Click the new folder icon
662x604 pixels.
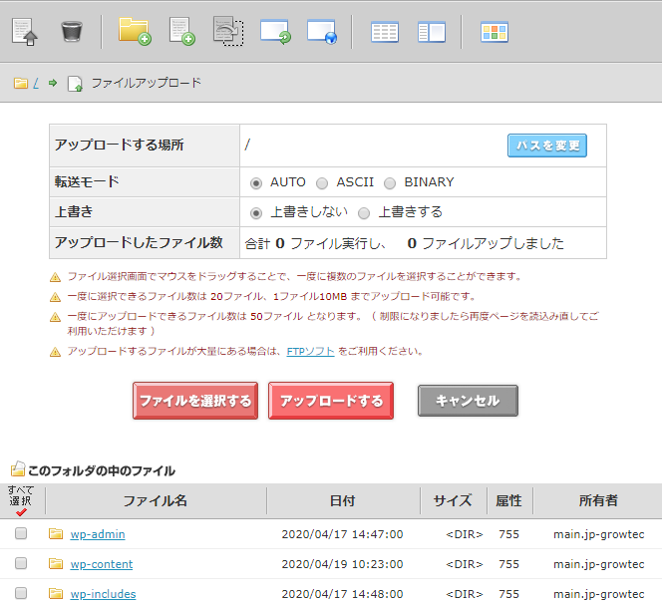(x=135, y=31)
